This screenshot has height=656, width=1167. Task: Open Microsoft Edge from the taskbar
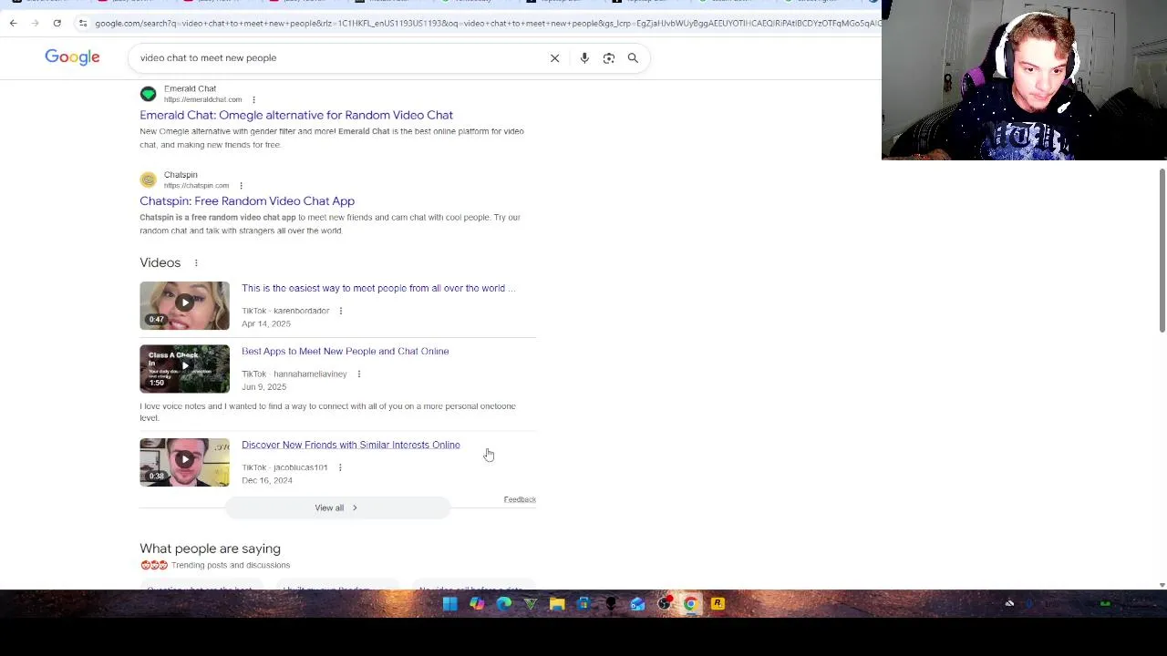coord(504,603)
